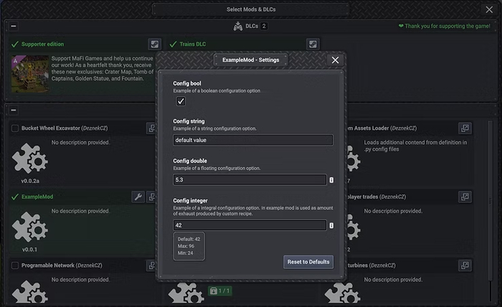Open Bucket Wheel Excavator external link icon
The width and height of the screenshot is (502, 307).
[x=151, y=128]
